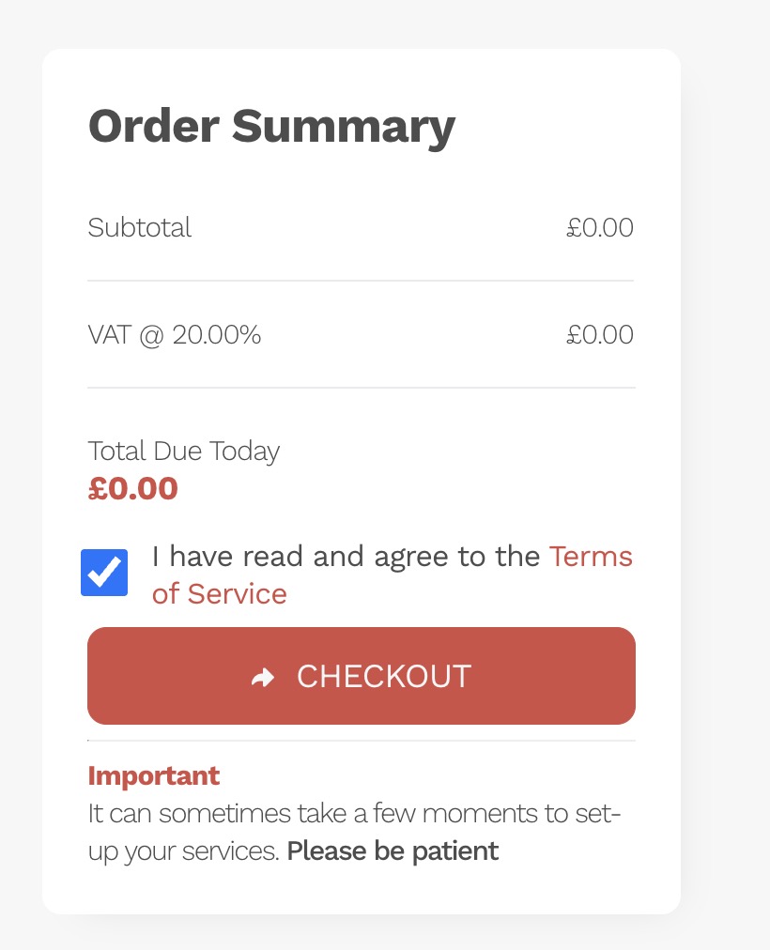Click the bold red £0.00 total
Image resolution: width=770 pixels, height=950 pixels.
[132, 488]
